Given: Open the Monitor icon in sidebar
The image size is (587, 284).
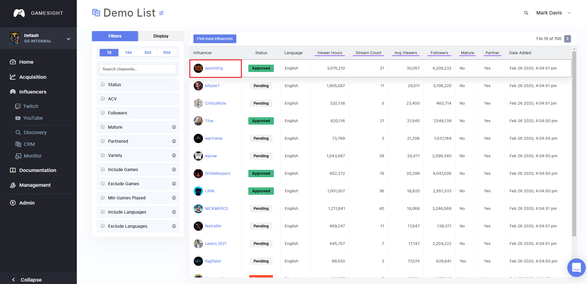Looking at the screenshot, I should pos(18,156).
